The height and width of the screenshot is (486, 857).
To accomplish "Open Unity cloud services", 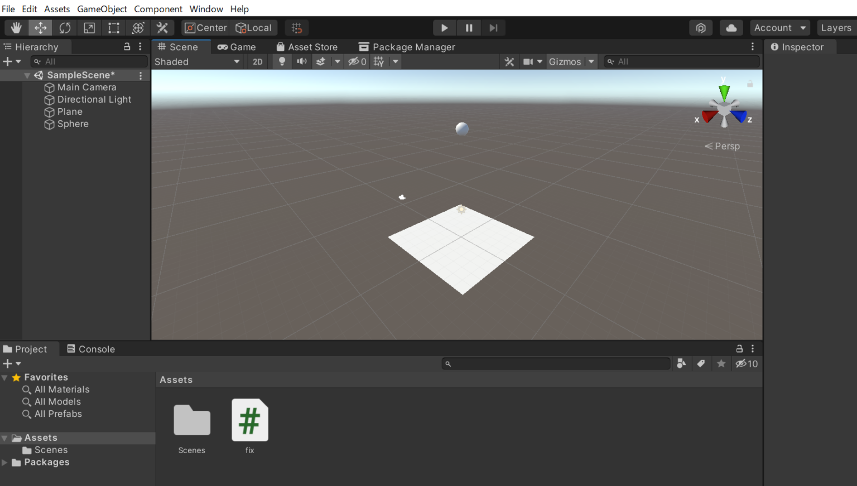I will tap(731, 27).
